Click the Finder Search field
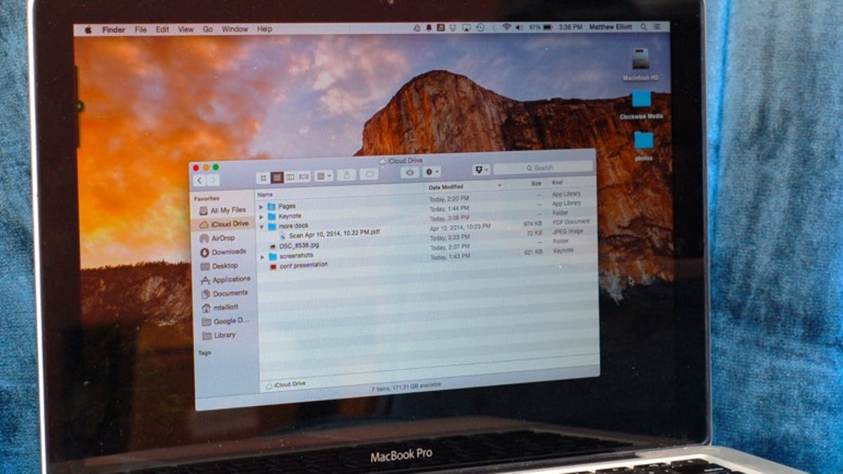The width and height of the screenshot is (843, 474). [x=542, y=169]
